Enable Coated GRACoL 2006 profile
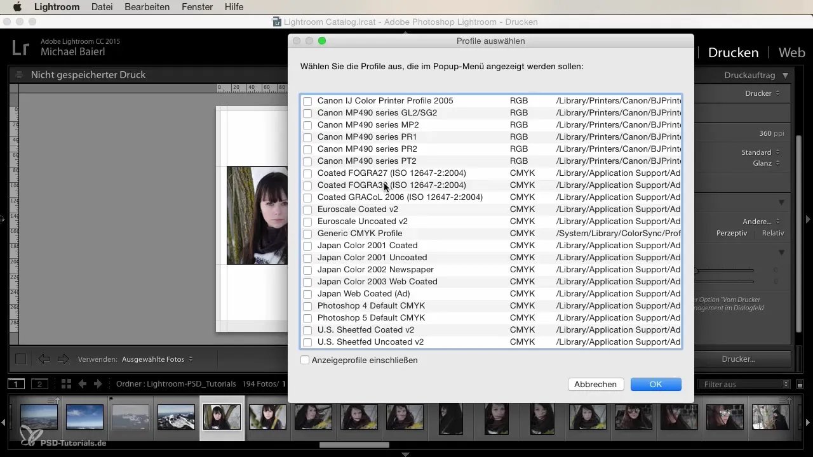The height and width of the screenshot is (457, 813). click(x=307, y=197)
